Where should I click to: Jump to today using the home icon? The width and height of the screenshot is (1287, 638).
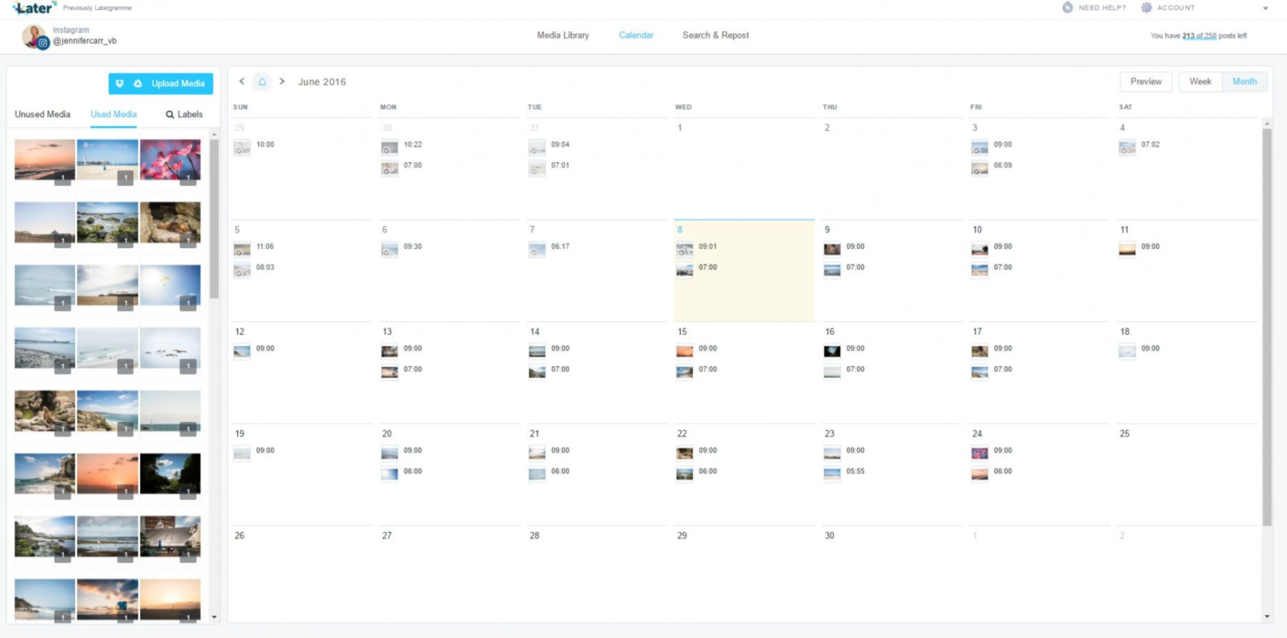262,81
